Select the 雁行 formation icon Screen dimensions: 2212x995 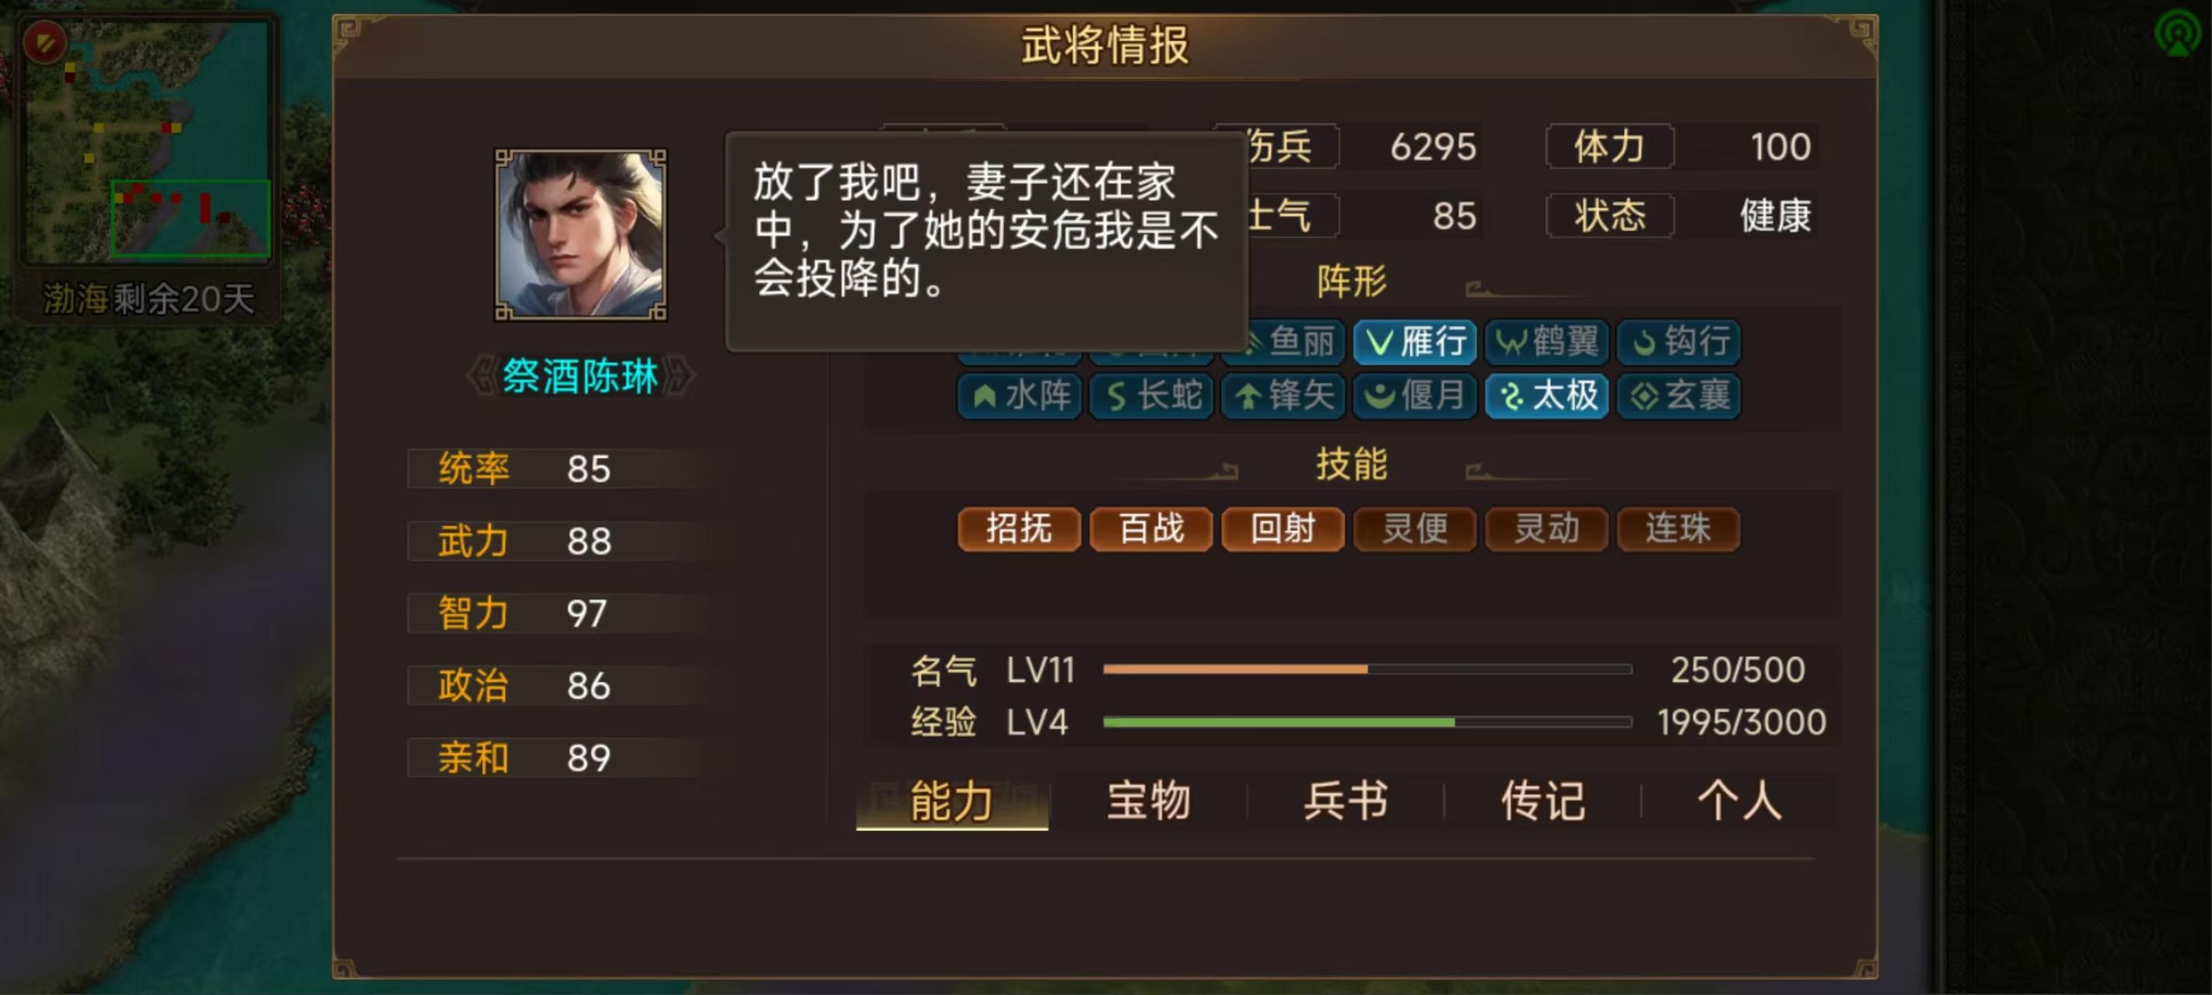click(x=1414, y=342)
